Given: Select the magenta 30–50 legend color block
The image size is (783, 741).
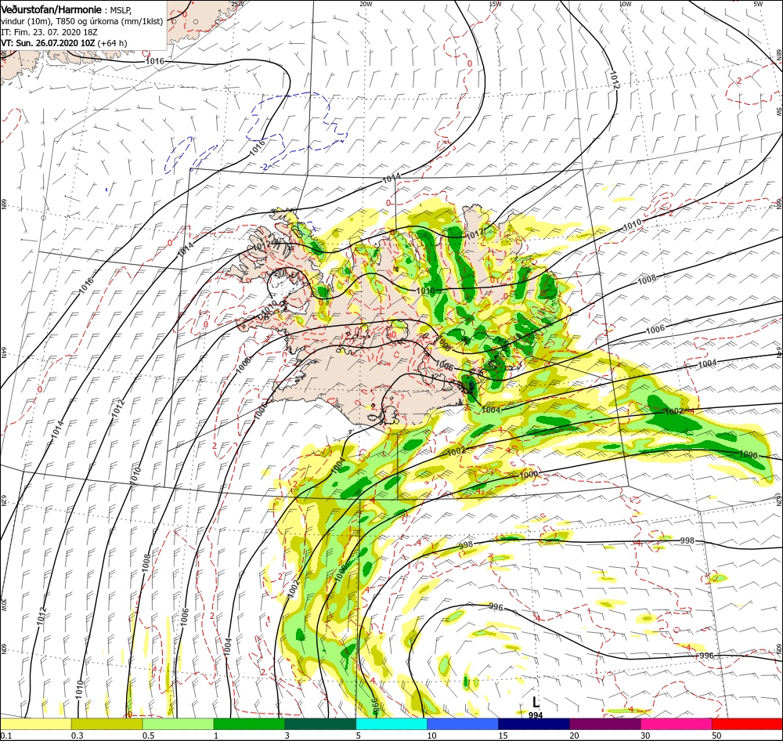Looking at the screenshot, I should coord(677,724).
